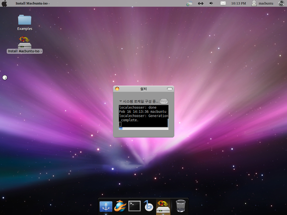Click the 'localechooser: Generation' log line
The width and height of the screenshot is (287, 215).
143,116
